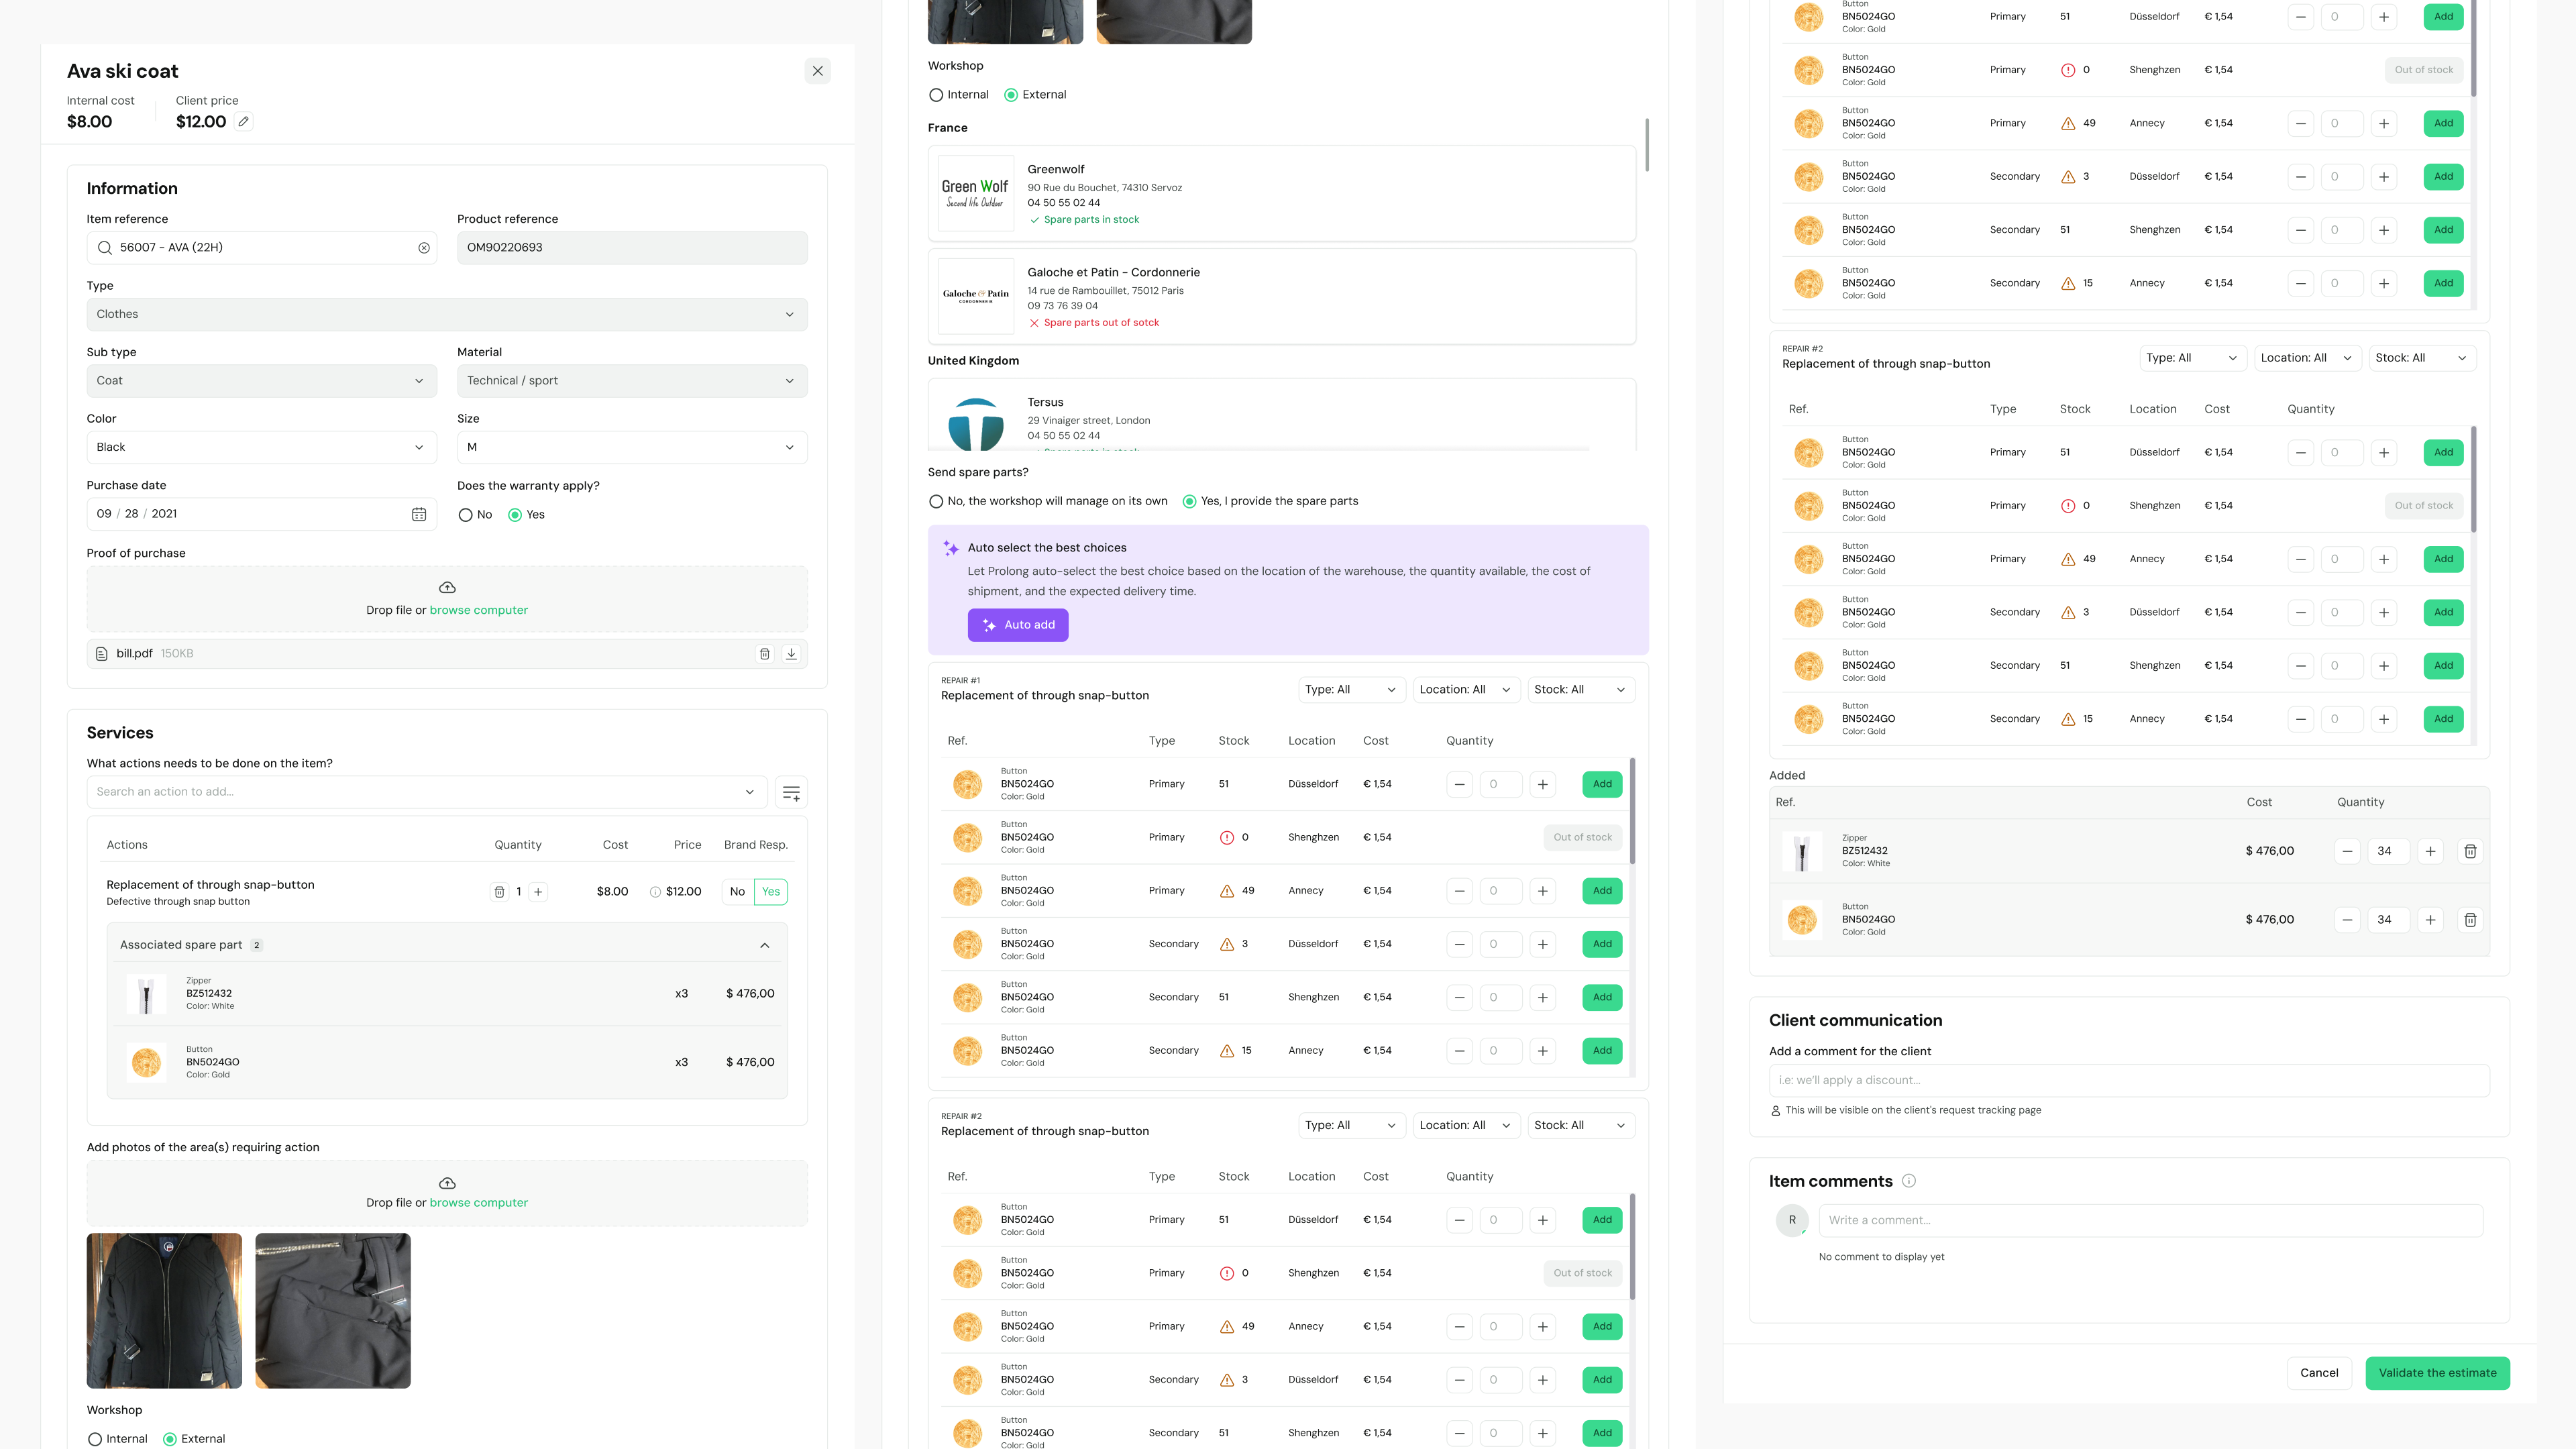This screenshot has width=2576, height=1449.
Task: Download the bill.pdf attachment
Action: pos(791,653)
